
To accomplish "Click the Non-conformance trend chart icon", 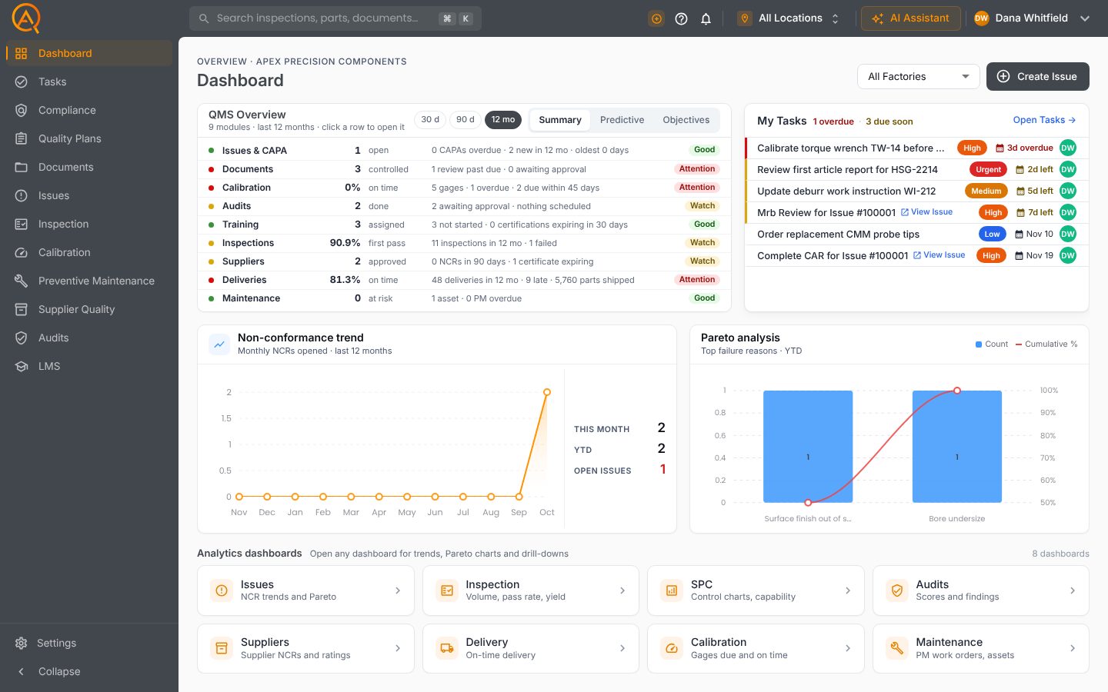I will click(219, 344).
